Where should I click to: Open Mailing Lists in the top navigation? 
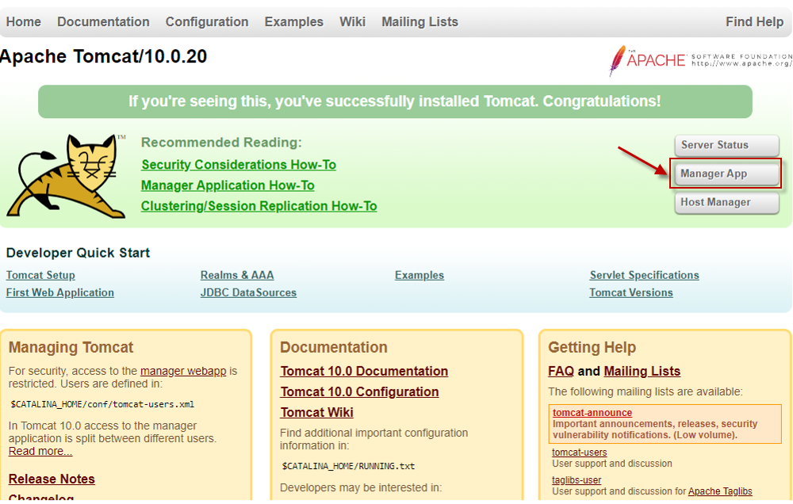pyautogui.click(x=419, y=21)
